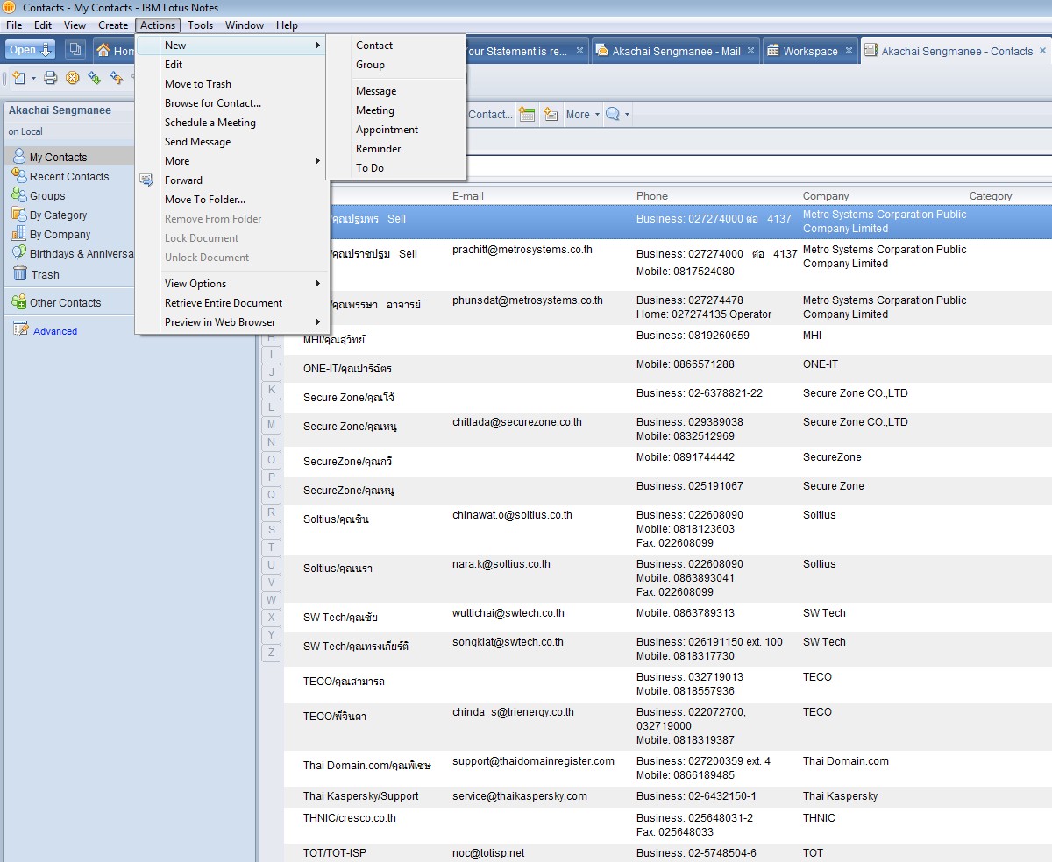Click the Home tab house icon
This screenshot has height=862, width=1052.
104,51
